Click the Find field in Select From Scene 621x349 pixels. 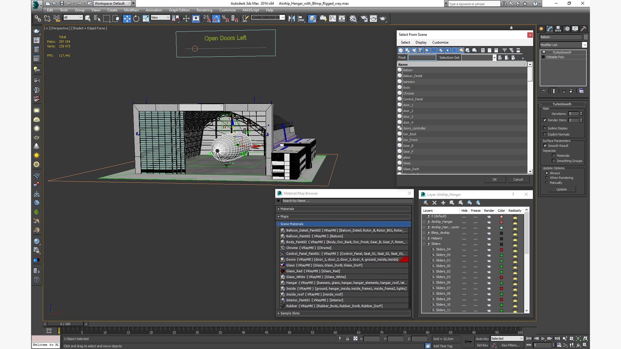[422, 58]
